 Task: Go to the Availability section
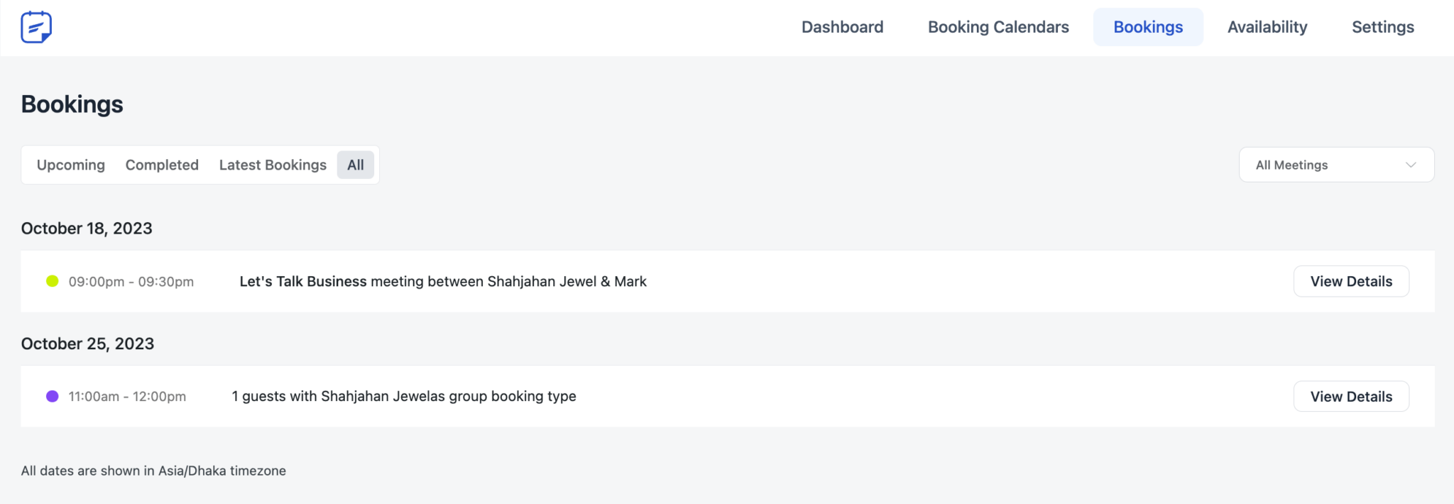(x=1267, y=27)
